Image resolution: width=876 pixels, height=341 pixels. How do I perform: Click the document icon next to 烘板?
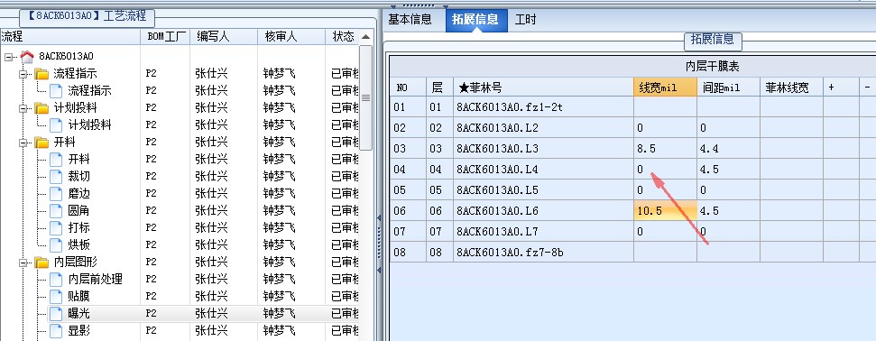coord(56,244)
